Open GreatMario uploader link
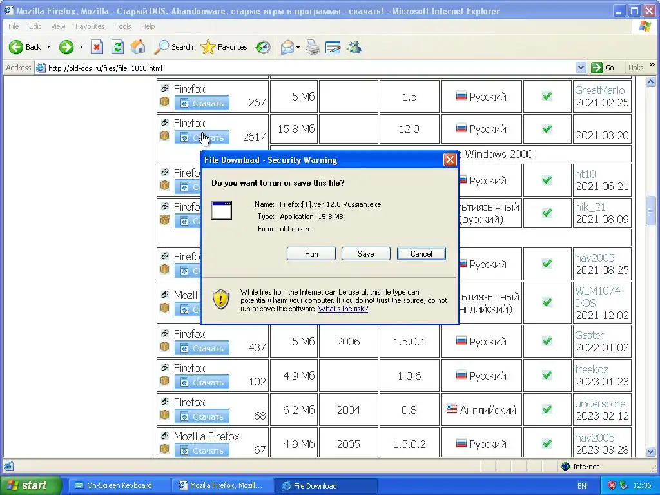This screenshot has width=660, height=495. 600,90
